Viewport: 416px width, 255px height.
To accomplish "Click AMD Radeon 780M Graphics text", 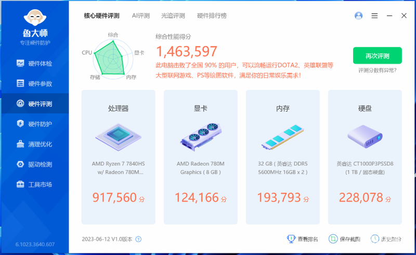I will coord(201,168).
